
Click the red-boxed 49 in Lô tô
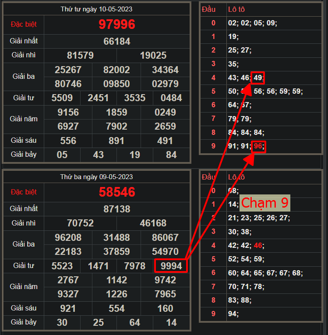tap(258, 78)
